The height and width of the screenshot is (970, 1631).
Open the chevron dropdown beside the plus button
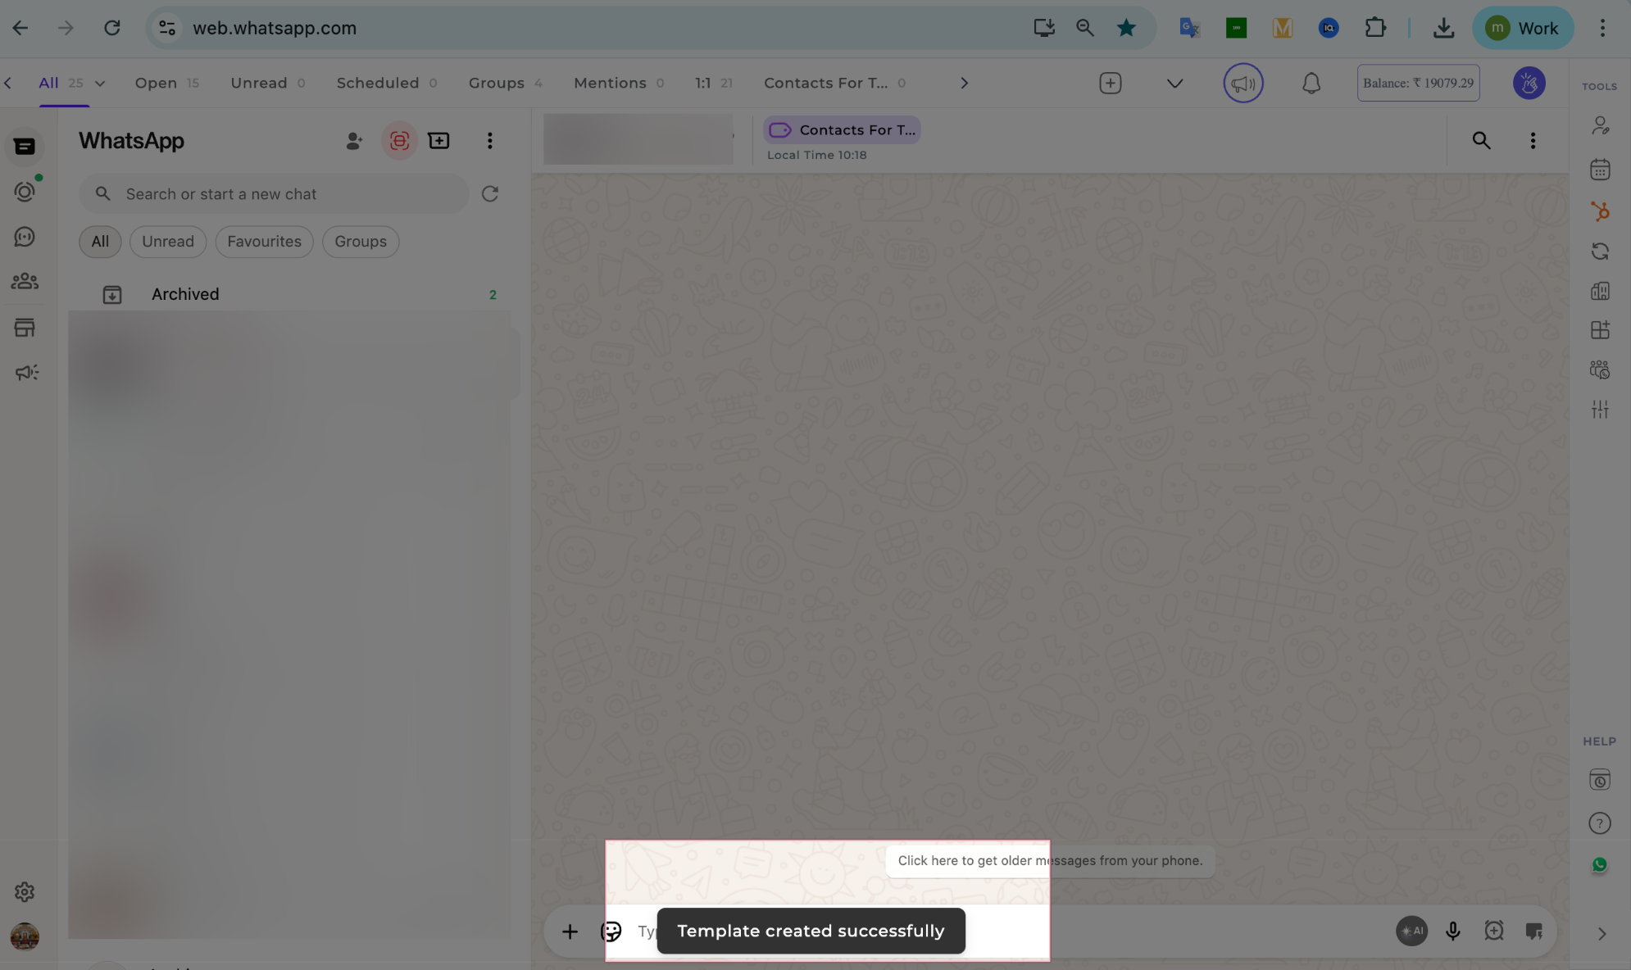(x=1174, y=83)
